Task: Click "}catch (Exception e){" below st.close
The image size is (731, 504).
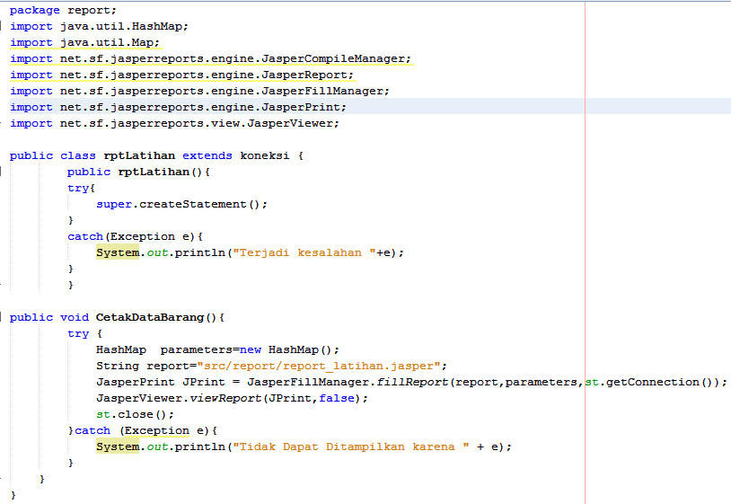Action: (143, 431)
